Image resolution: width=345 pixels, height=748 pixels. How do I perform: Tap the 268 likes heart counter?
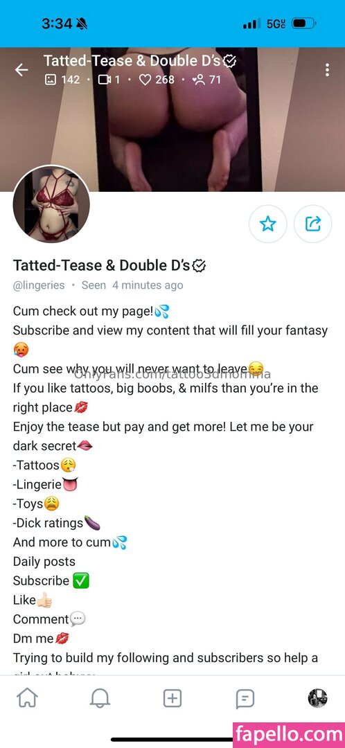coord(157,79)
